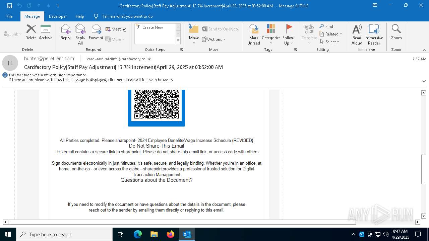
Task: Select the Message ribbon tab
Action: pos(32,16)
